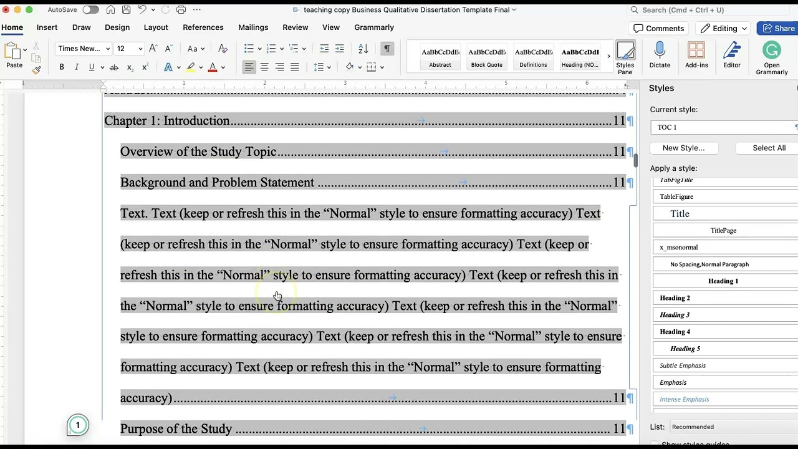
Task: Cut selection with the scissors icon
Action: (36, 47)
